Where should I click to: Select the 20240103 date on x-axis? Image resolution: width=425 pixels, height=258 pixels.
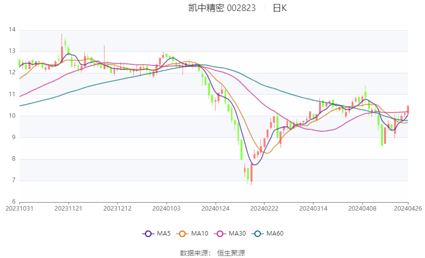coord(166,209)
